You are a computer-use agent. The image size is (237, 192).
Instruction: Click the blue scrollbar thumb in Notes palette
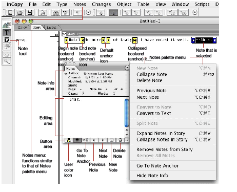(127, 113)
